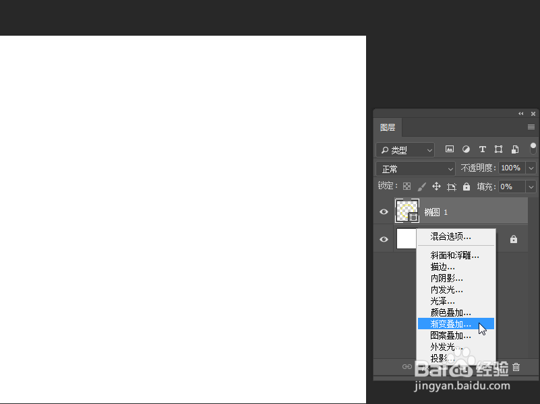Hide the 椭圆 1 layer eye
540x404 pixels.
[x=384, y=212]
